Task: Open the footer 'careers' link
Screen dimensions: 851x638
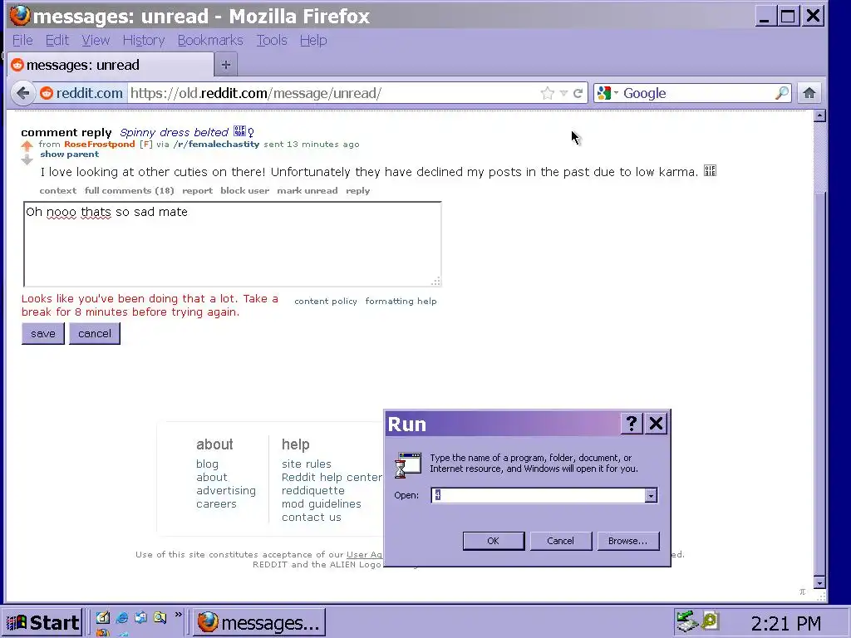Action: click(x=216, y=504)
